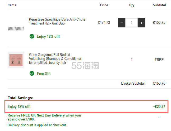Click the Items column header
171x131 pixels.
pos(12,5)
